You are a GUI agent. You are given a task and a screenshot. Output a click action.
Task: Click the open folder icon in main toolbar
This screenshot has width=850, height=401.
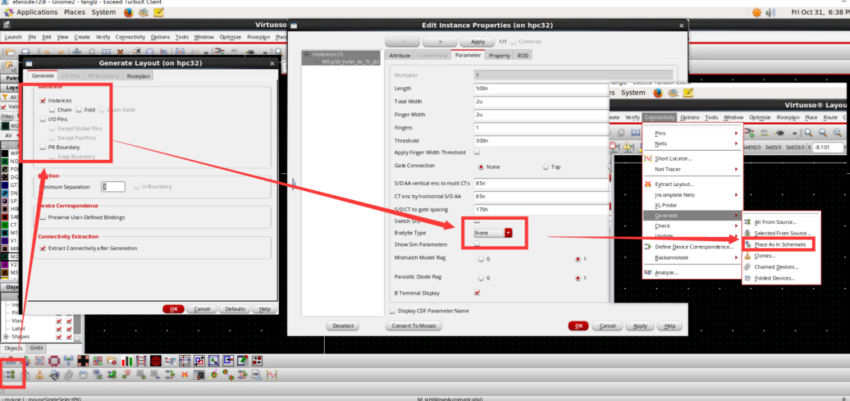point(10,51)
